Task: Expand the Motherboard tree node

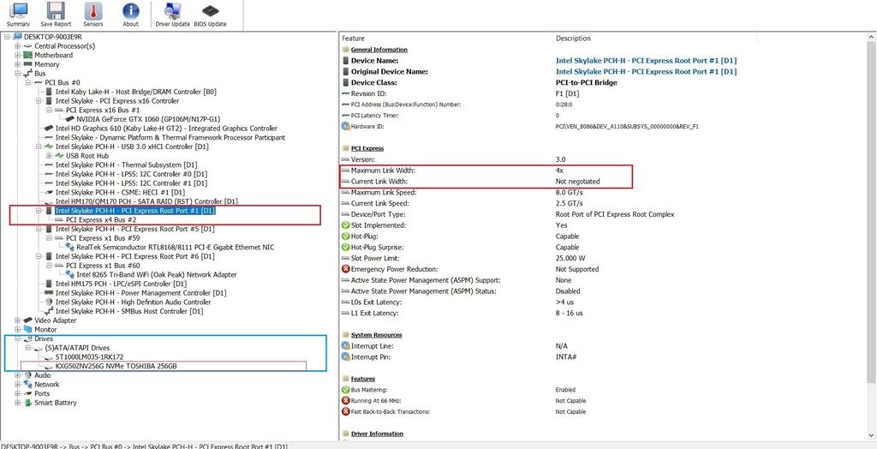Action: (x=17, y=56)
